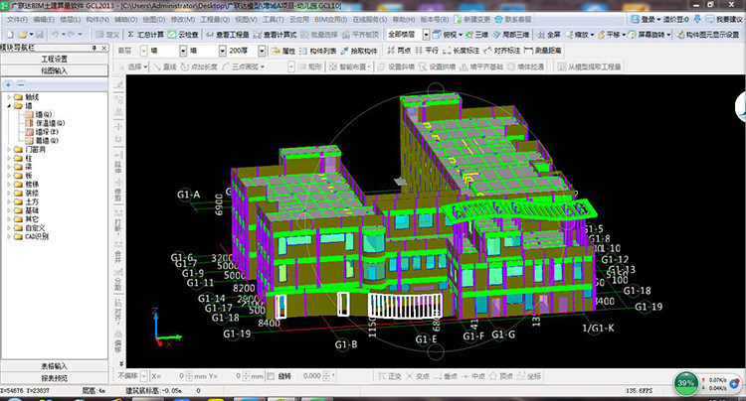Click the Save disk icon
This screenshot has height=401, width=746.
coord(39,35)
